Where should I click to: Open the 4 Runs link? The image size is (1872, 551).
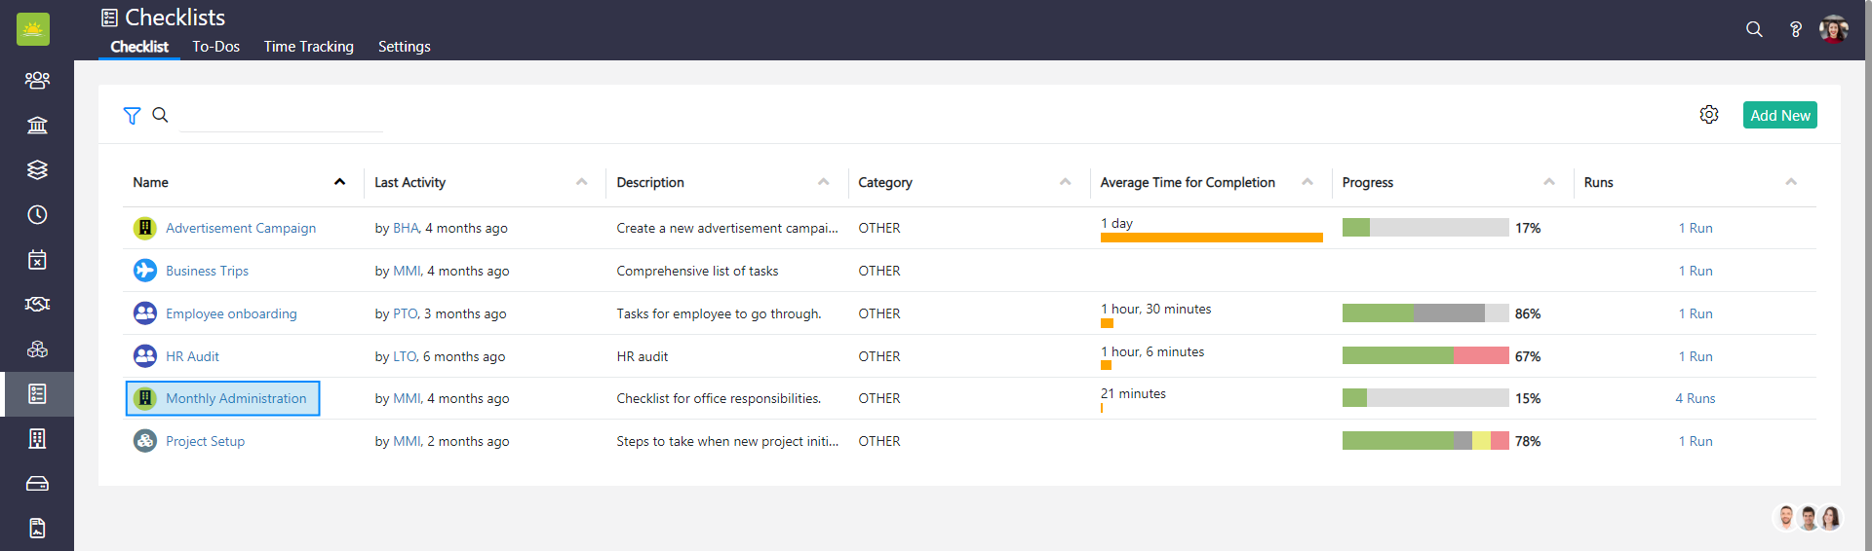tap(1695, 398)
